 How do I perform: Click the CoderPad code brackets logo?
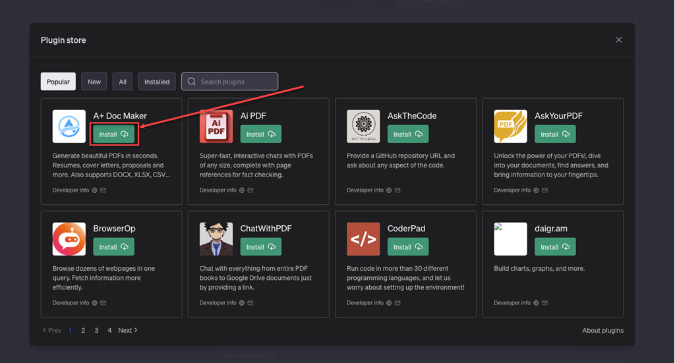click(363, 239)
